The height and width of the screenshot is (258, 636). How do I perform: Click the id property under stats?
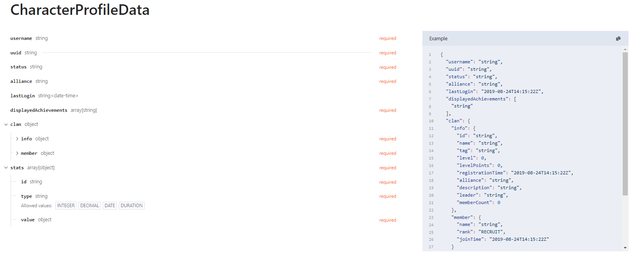point(24,182)
